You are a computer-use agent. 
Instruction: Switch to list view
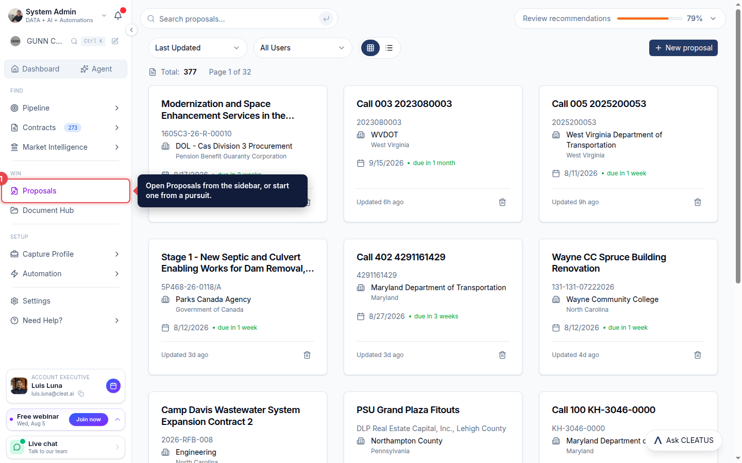point(389,48)
